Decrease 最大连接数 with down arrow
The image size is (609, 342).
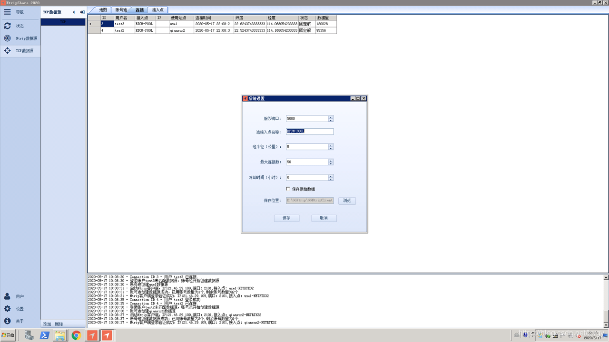(331, 163)
